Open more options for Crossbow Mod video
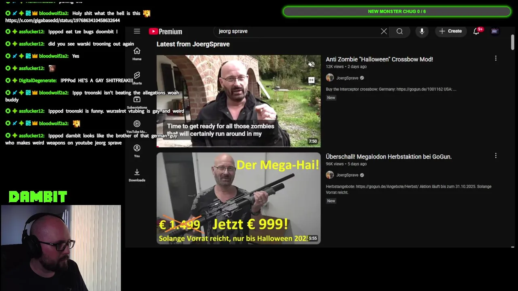 [x=495, y=58]
